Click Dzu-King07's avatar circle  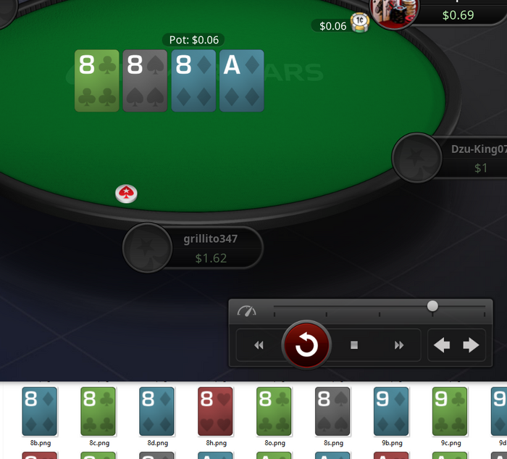pos(416,158)
